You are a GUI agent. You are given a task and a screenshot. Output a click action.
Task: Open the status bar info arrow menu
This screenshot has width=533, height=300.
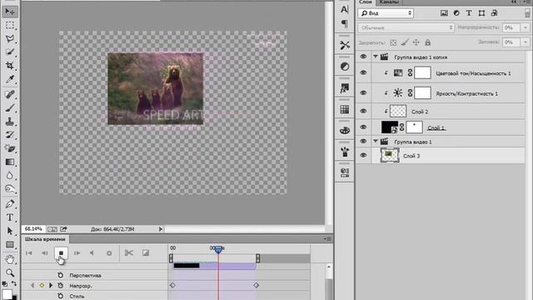point(161,229)
